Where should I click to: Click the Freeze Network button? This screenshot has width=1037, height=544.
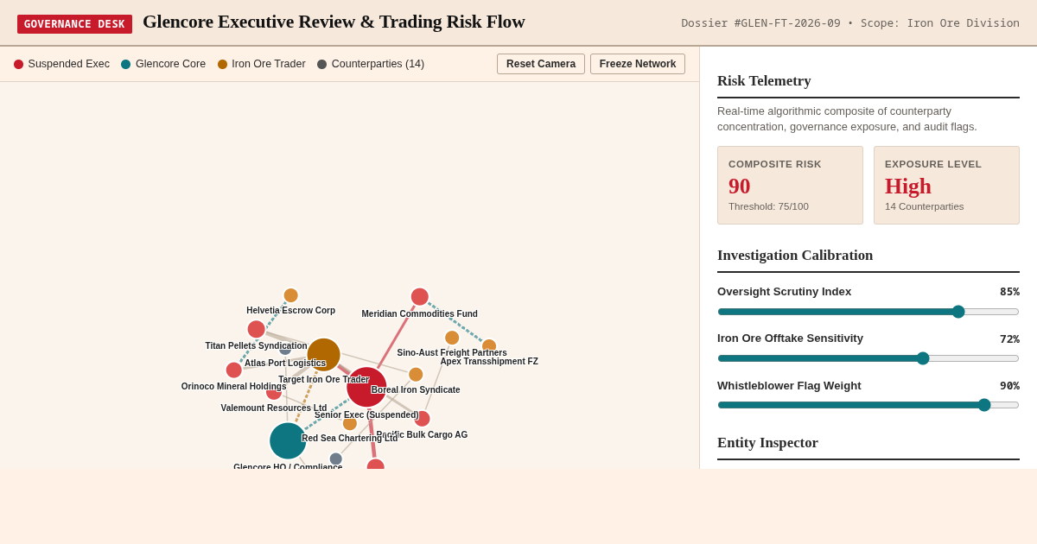pos(638,64)
